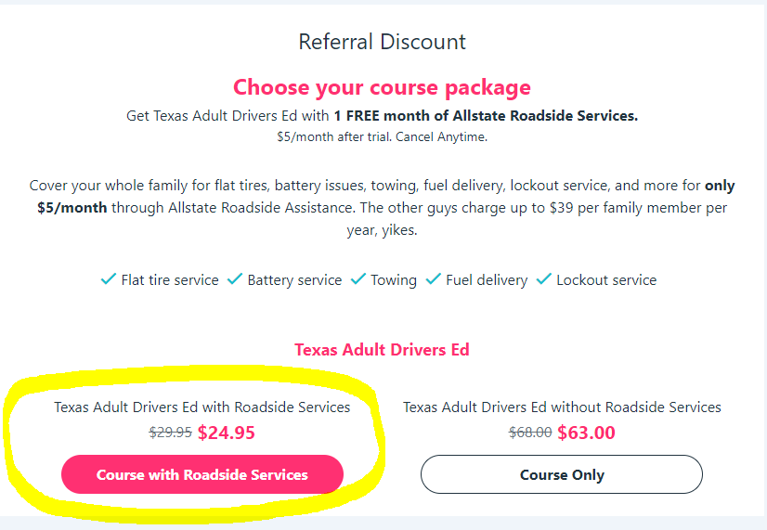Screen dimensions: 767x530
Task: Click the $24.95 discounted price
Action: click(227, 433)
